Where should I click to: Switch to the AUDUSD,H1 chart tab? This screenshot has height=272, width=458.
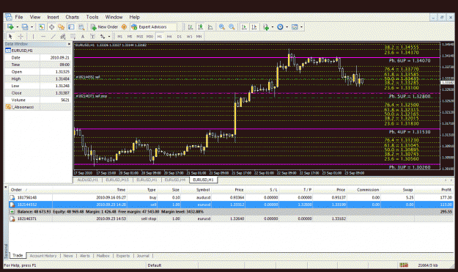pos(88,180)
